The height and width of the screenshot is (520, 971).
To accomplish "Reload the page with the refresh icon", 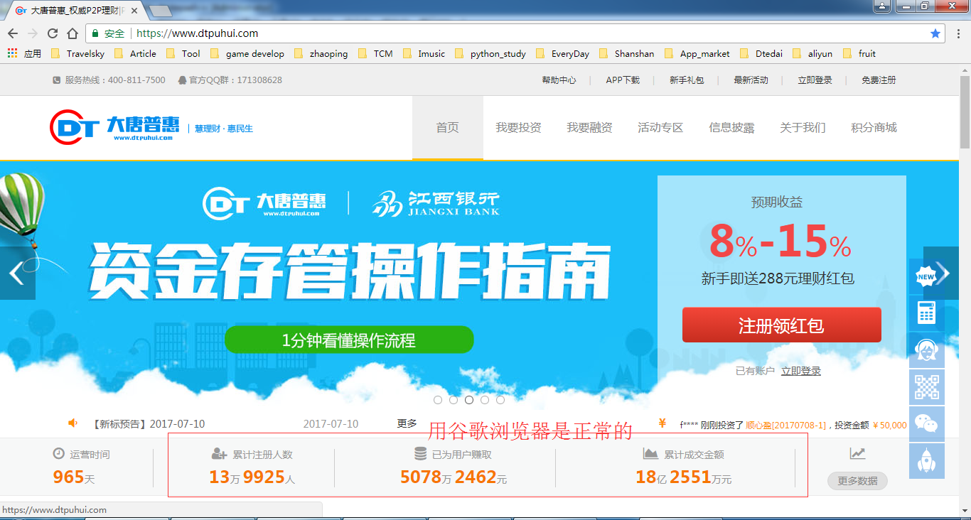I will (x=53, y=33).
